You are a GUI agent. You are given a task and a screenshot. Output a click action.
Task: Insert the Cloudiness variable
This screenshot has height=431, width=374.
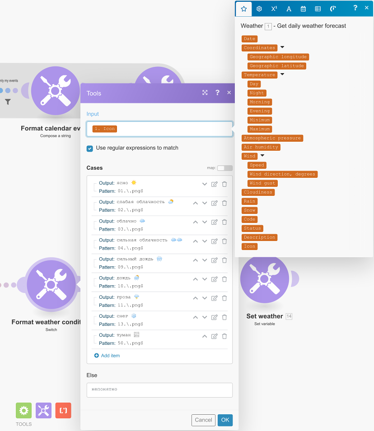tap(258, 192)
